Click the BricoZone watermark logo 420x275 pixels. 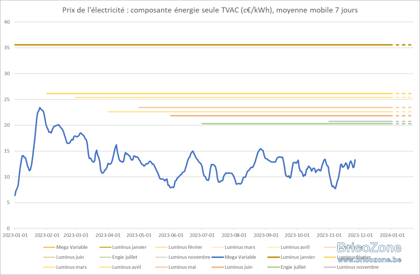click(369, 248)
